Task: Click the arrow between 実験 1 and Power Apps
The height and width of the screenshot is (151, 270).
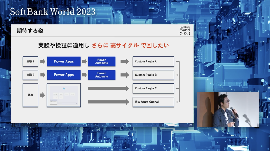Action: click(x=43, y=62)
